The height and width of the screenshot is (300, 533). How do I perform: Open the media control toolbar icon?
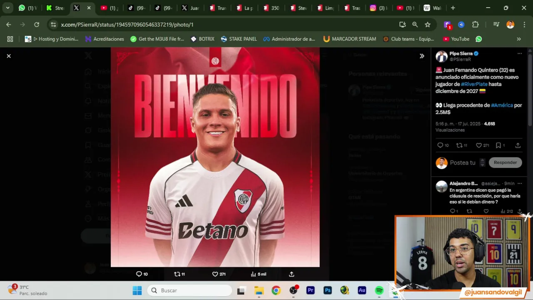(496, 25)
